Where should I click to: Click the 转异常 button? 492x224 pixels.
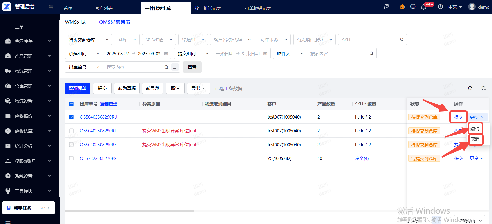click(x=153, y=88)
